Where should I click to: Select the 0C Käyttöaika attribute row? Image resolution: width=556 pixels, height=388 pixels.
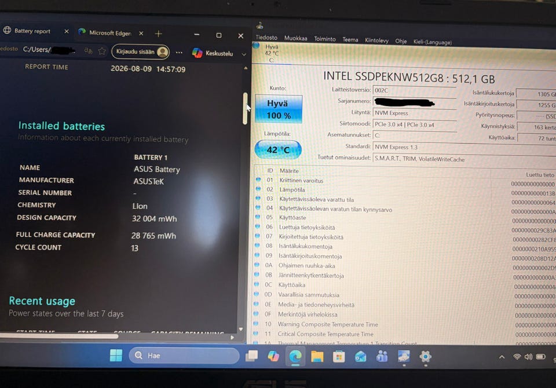(x=405, y=285)
